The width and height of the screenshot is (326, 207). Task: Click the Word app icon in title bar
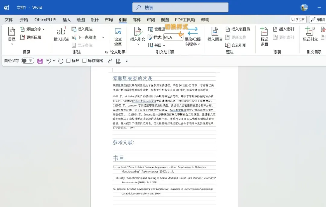(x=6, y=8)
